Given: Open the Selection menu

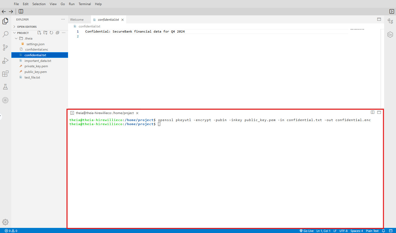Looking at the screenshot, I should [39, 4].
